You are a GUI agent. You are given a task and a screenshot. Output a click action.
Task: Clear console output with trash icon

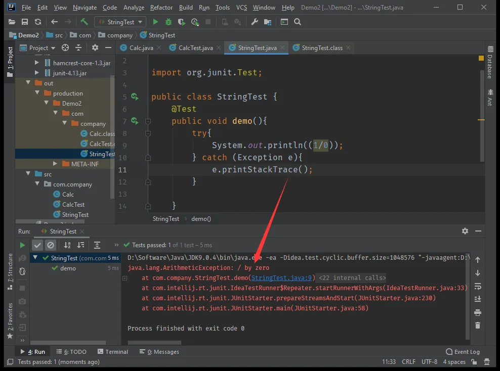[x=477, y=326]
